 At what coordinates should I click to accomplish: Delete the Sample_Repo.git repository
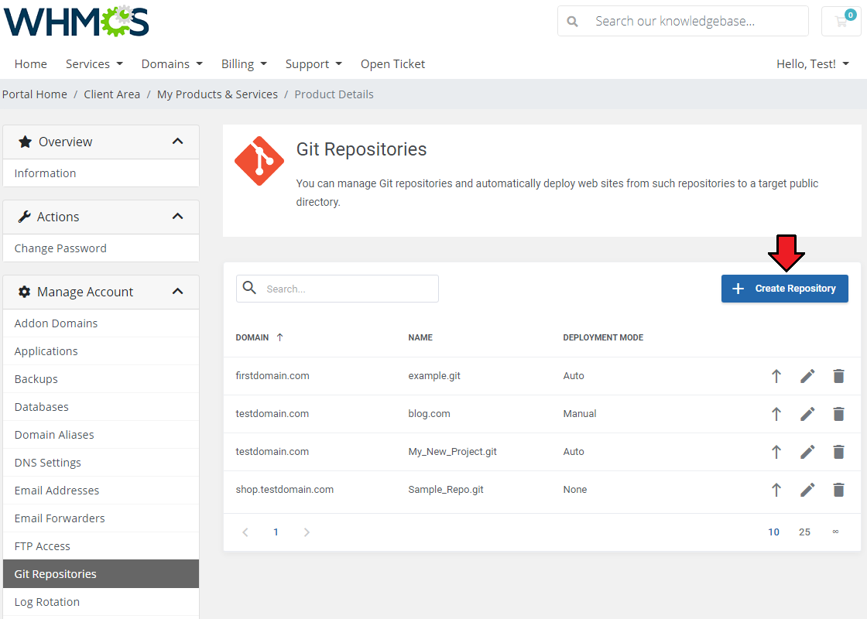839,490
